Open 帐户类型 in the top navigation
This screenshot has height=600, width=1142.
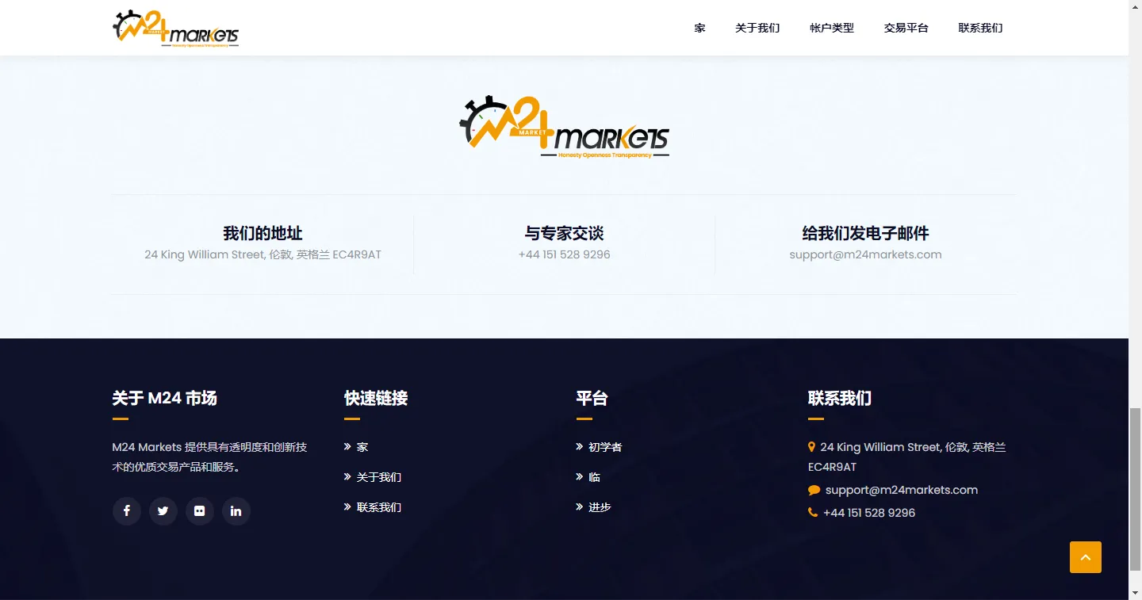pyautogui.click(x=832, y=28)
